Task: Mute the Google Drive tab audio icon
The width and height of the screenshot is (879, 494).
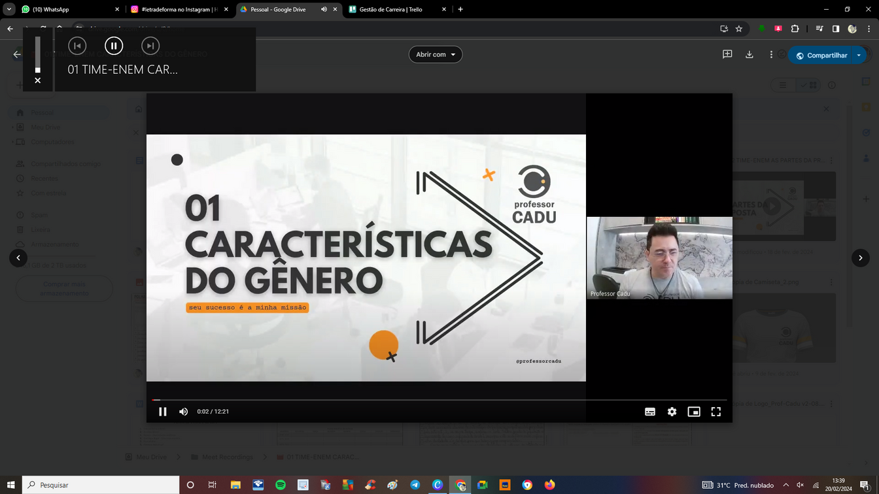Action: [x=324, y=9]
